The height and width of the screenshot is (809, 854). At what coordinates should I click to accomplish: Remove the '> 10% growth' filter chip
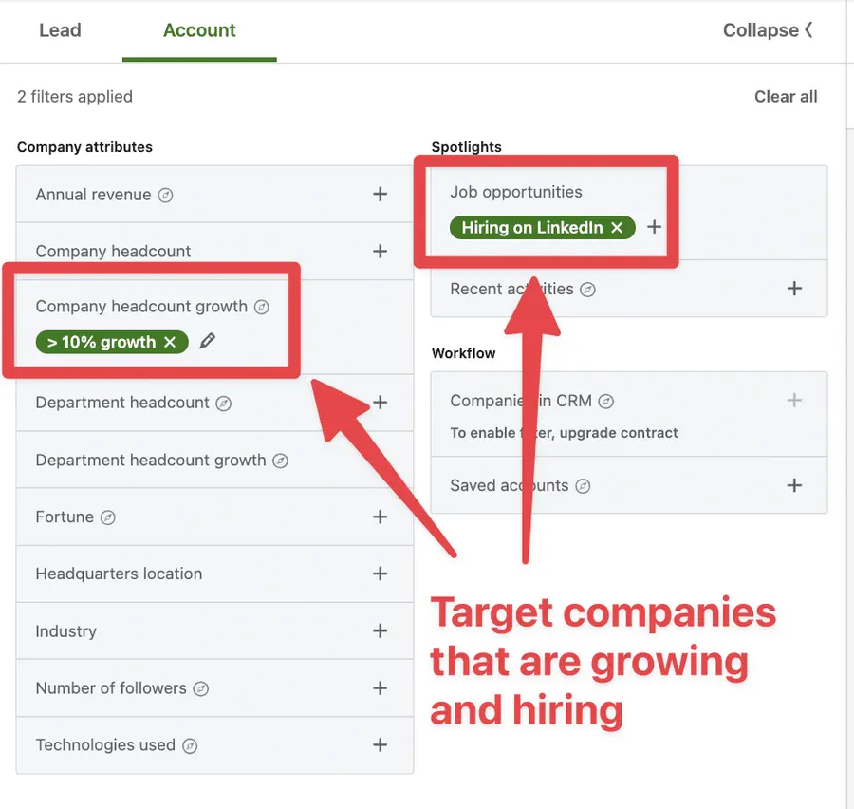click(168, 343)
